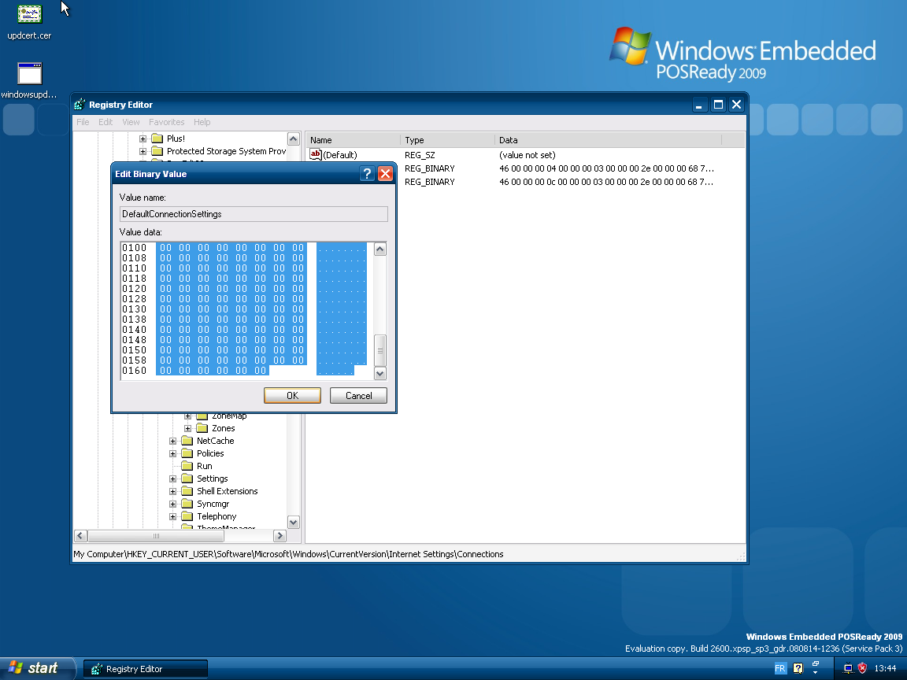
Task: Click the hex row at offset 0100
Action: tap(243, 247)
